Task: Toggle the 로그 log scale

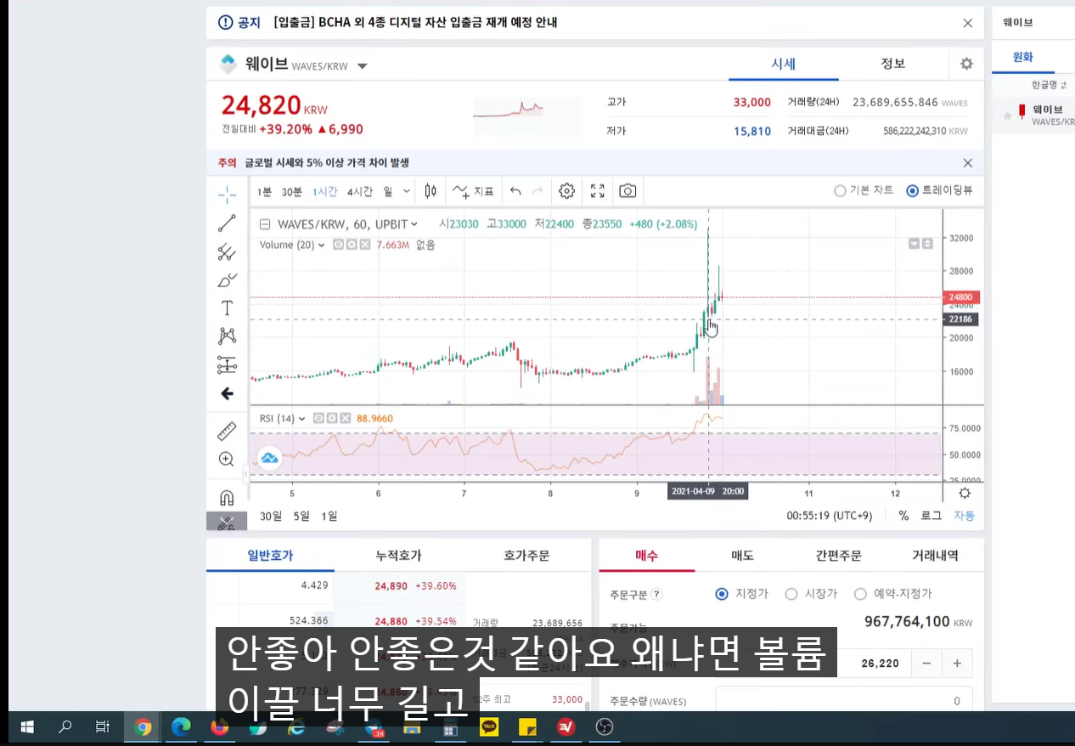Action: point(931,516)
